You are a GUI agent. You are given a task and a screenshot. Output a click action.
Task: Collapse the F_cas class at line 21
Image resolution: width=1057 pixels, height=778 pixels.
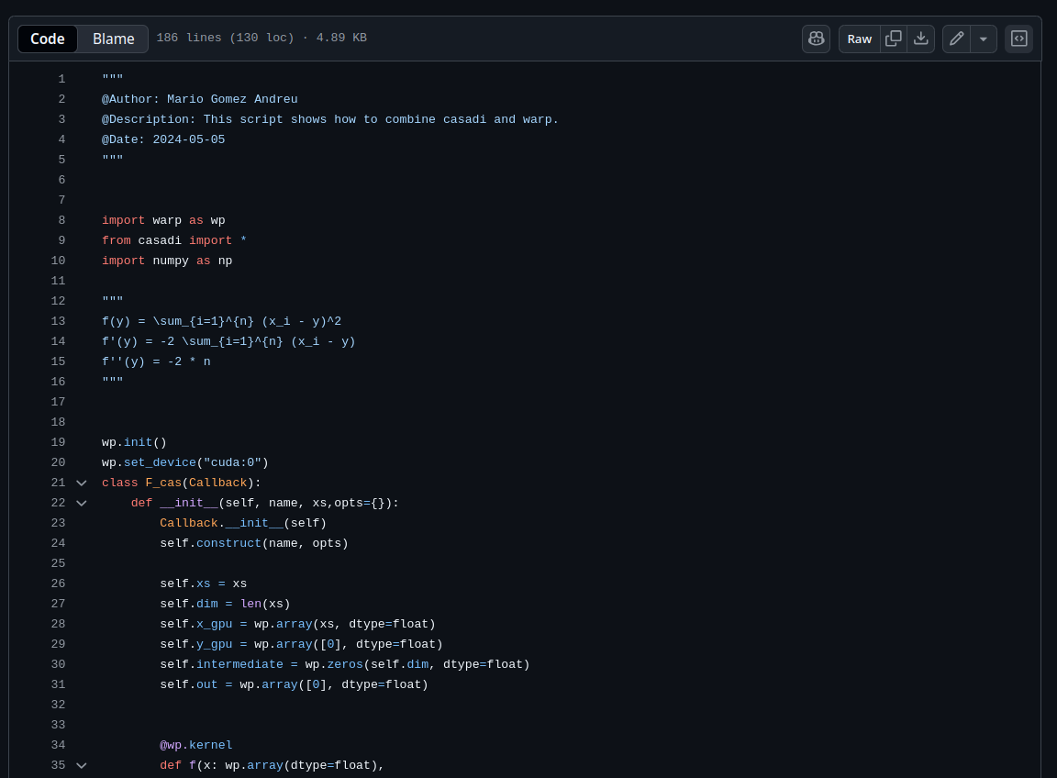(x=82, y=483)
